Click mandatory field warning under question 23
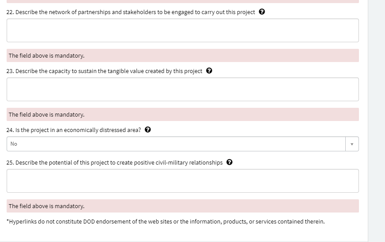 [46, 114]
